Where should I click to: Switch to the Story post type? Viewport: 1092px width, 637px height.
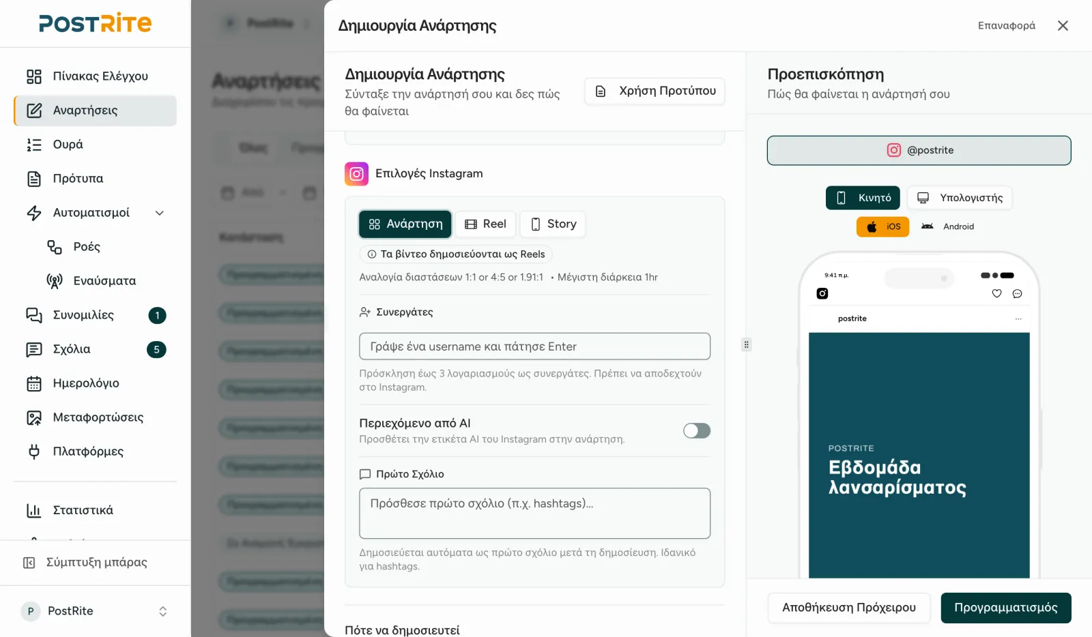tap(553, 224)
